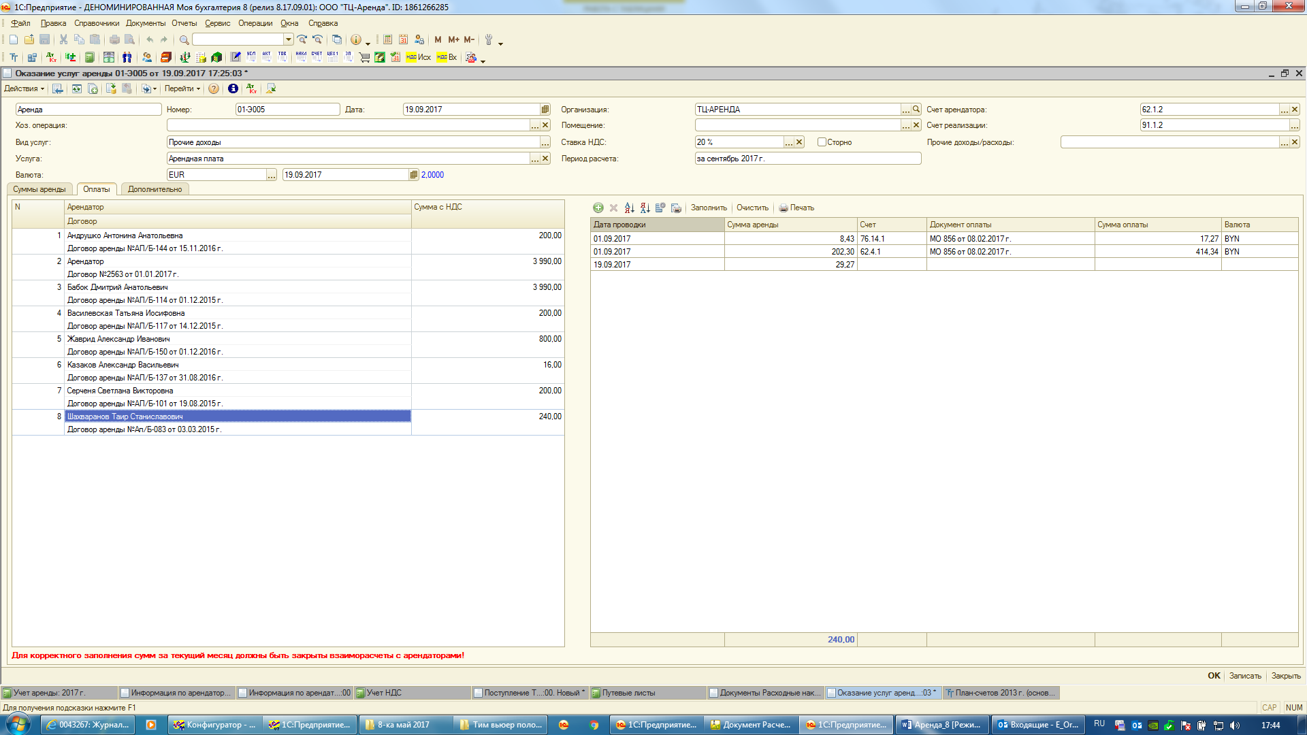
Task: Toggle the Сторно checkbox
Action: tap(822, 142)
